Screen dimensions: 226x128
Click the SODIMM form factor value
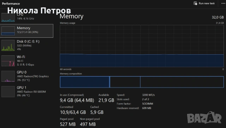point(148,104)
